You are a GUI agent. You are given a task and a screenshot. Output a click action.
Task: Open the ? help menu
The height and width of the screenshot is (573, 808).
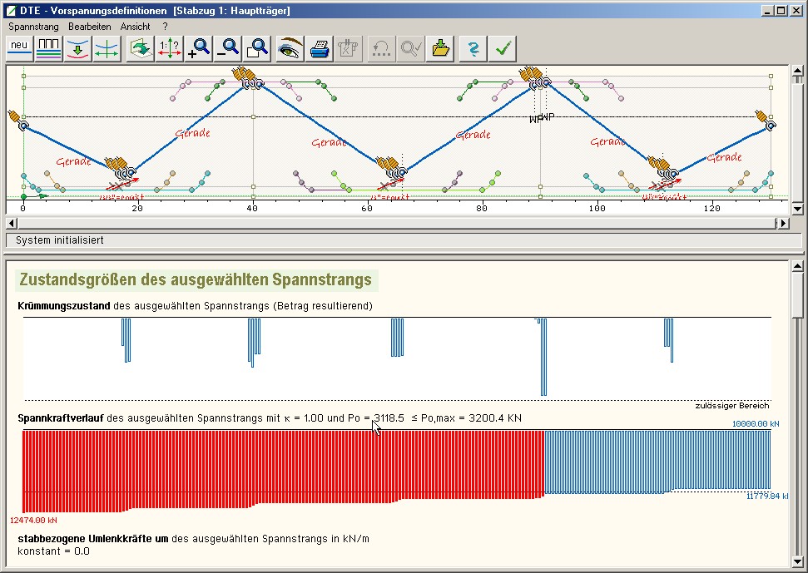click(166, 27)
